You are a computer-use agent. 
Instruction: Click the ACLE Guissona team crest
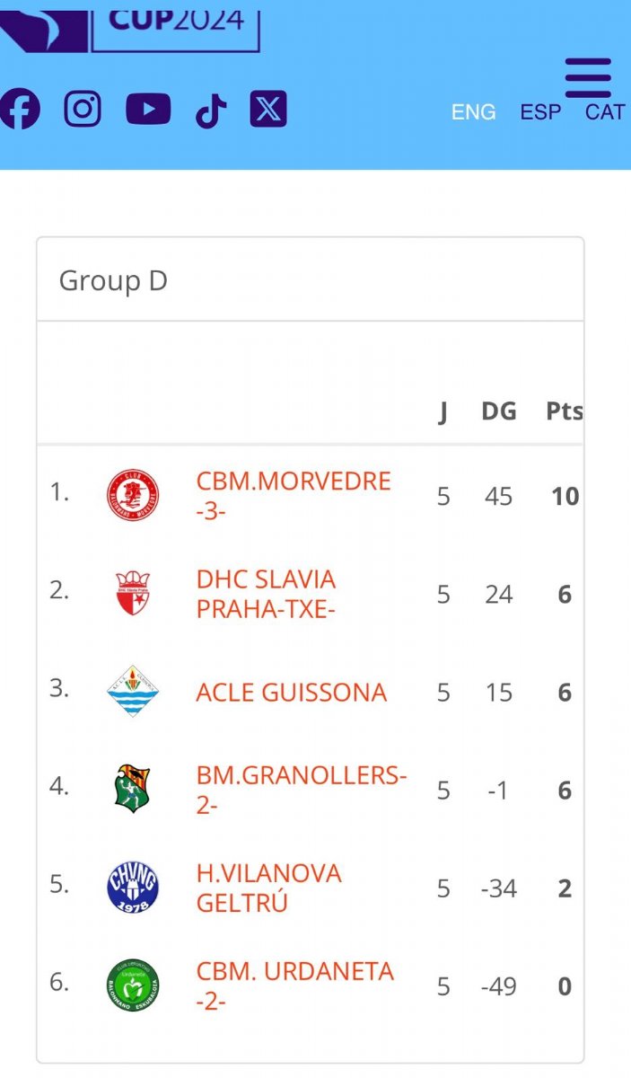tap(133, 692)
